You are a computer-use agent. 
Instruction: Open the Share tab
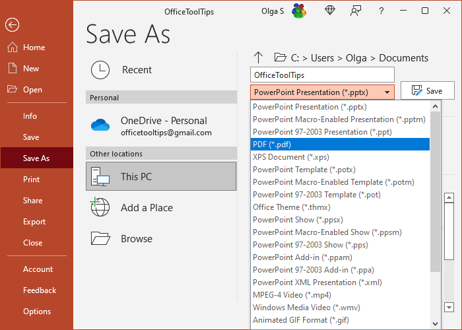[37, 201]
